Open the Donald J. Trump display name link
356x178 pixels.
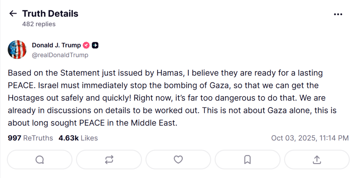[56, 45]
